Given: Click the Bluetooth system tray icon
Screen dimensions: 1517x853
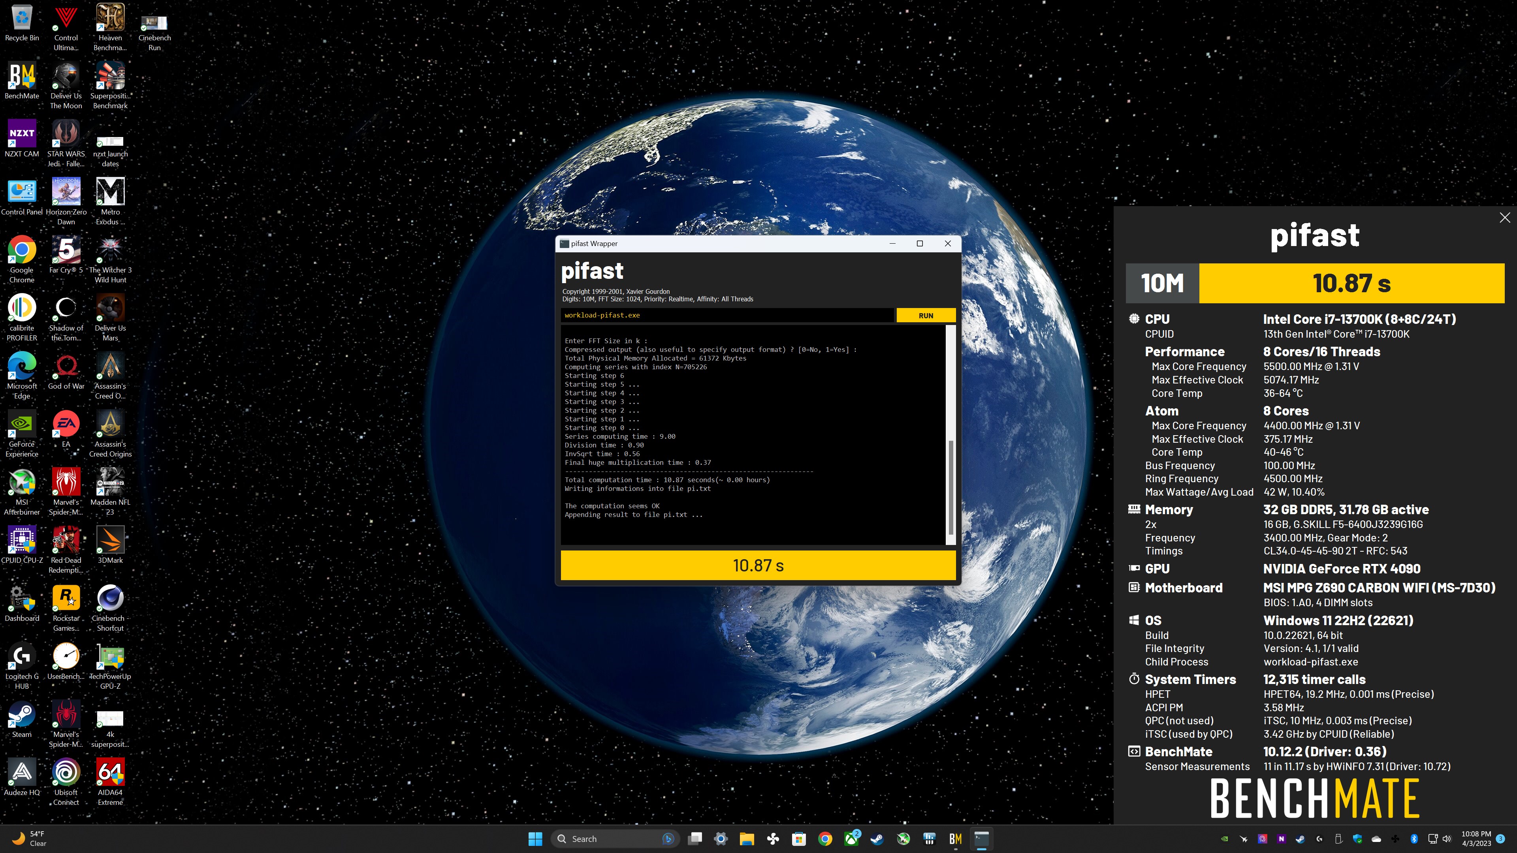Looking at the screenshot, I should (1414, 839).
